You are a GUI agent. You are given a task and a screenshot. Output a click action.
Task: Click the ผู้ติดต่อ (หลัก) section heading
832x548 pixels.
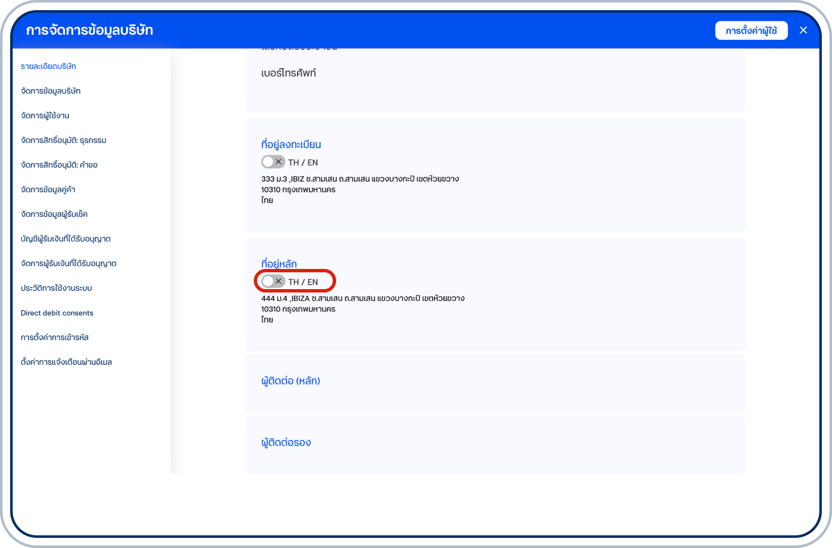(290, 381)
